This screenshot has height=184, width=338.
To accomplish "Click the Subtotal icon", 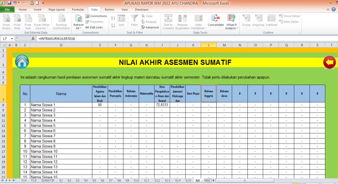I will [271, 21].
